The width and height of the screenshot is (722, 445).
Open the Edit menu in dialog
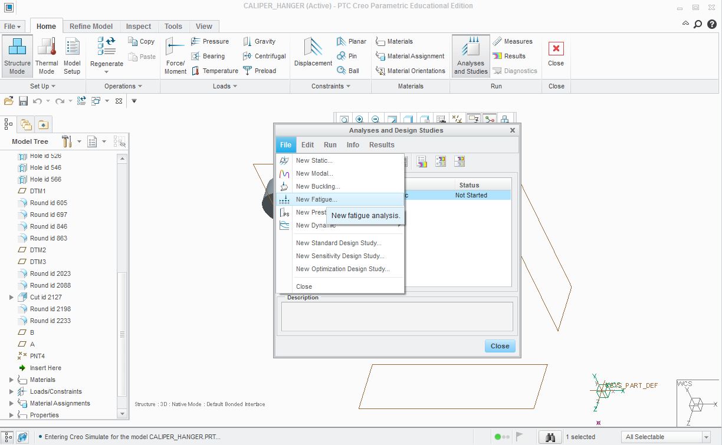307,145
